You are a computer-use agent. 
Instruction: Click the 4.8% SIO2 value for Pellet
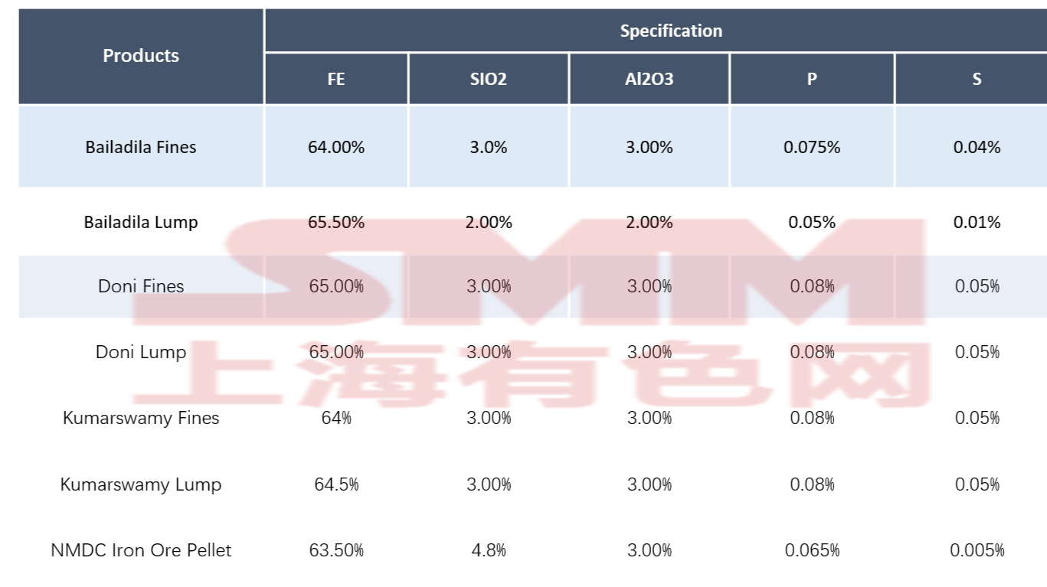coord(489,550)
